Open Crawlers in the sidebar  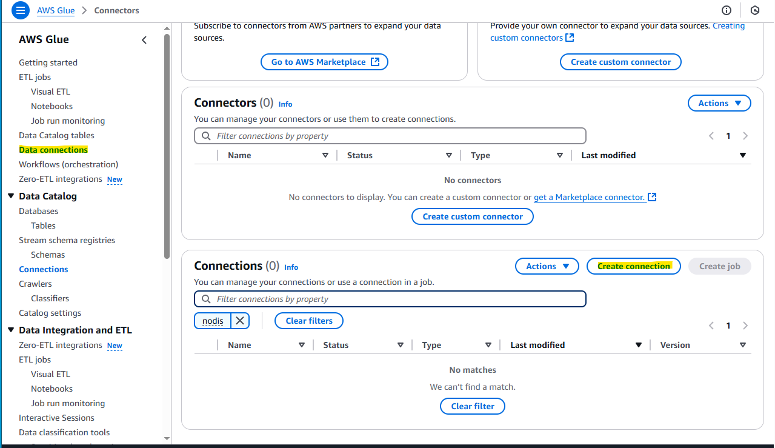tap(35, 284)
